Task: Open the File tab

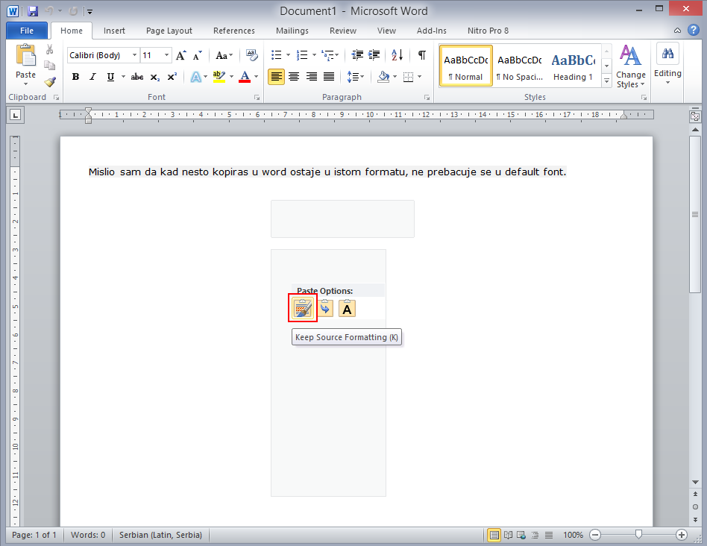Action: [x=27, y=31]
